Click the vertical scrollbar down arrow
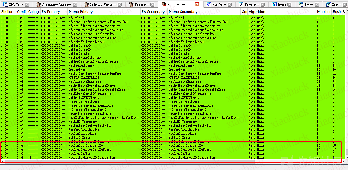 pos(347,157)
